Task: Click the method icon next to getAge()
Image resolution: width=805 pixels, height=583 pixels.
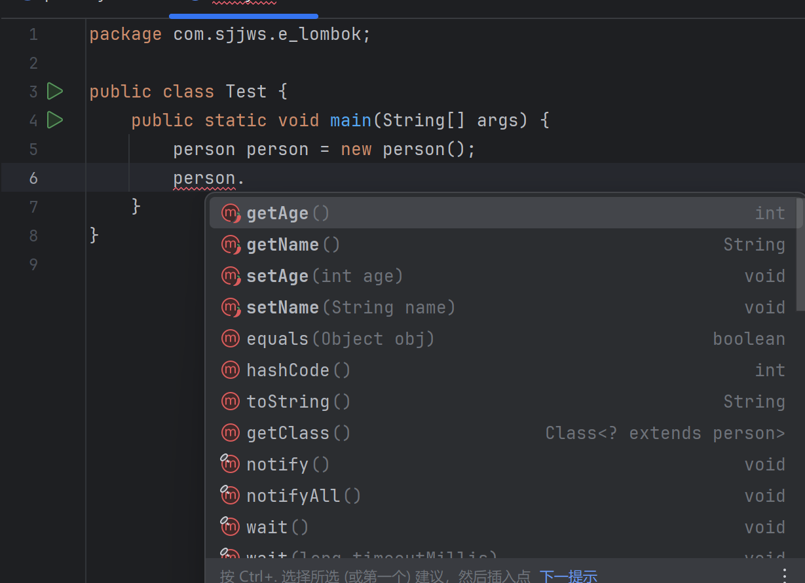Action: pyautogui.click(x=231, y=213)
